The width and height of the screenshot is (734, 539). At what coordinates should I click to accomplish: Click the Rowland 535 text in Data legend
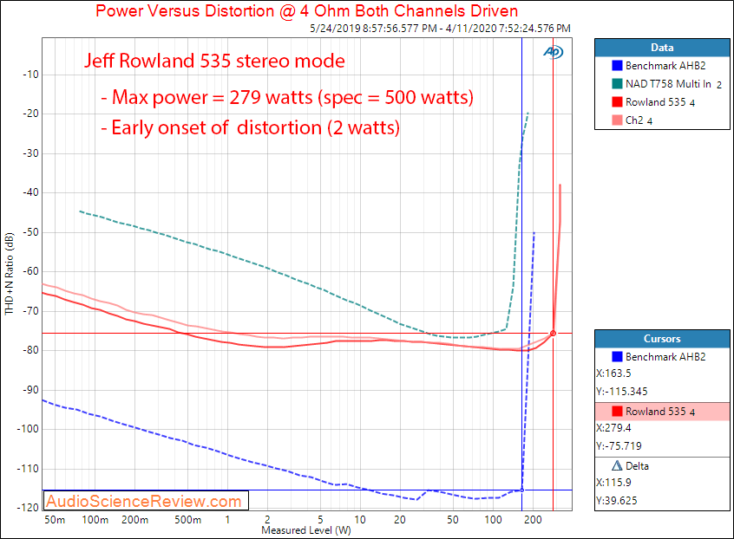tap(660, 102)
